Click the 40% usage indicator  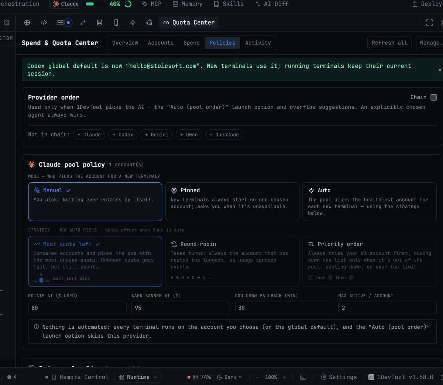[x=115, y=4]
